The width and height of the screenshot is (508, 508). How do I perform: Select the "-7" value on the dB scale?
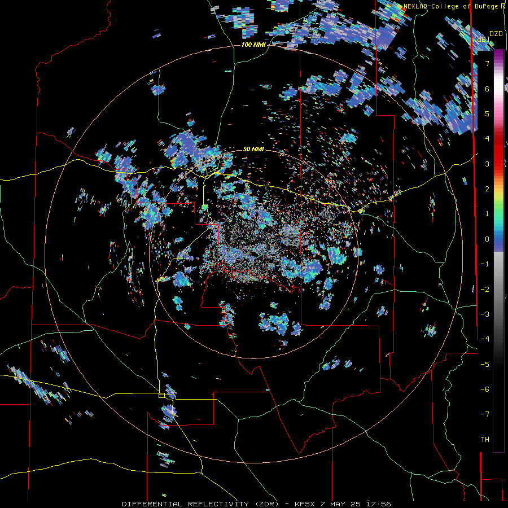pyautogui.click(x=485, y=414)
